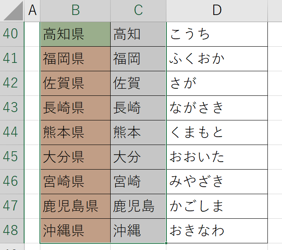
Task: Select row 48 header
Action: coord(12,231)
